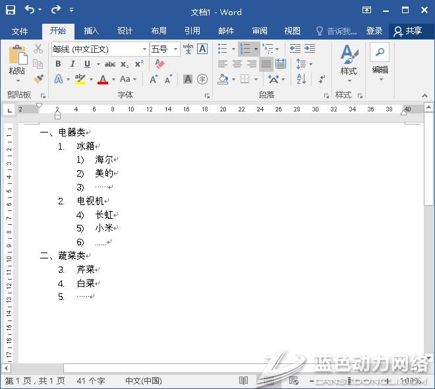Click the Save icon in title bar
Screen dimensions: 435x389
coord(11,10)
